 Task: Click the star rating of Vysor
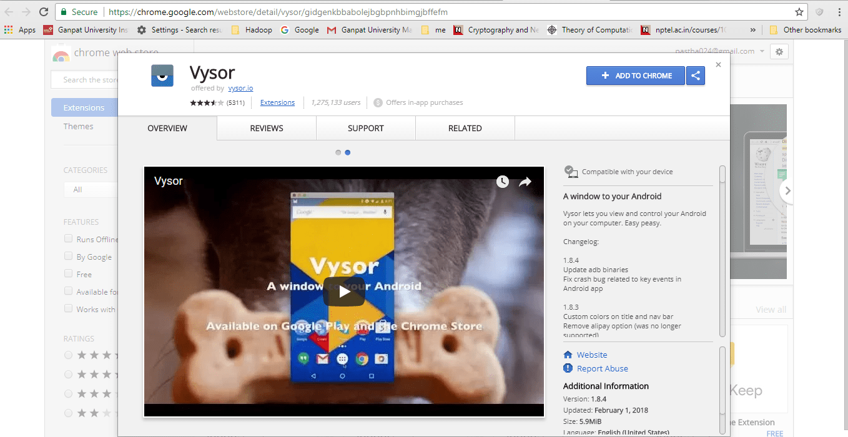pos(207,102)
